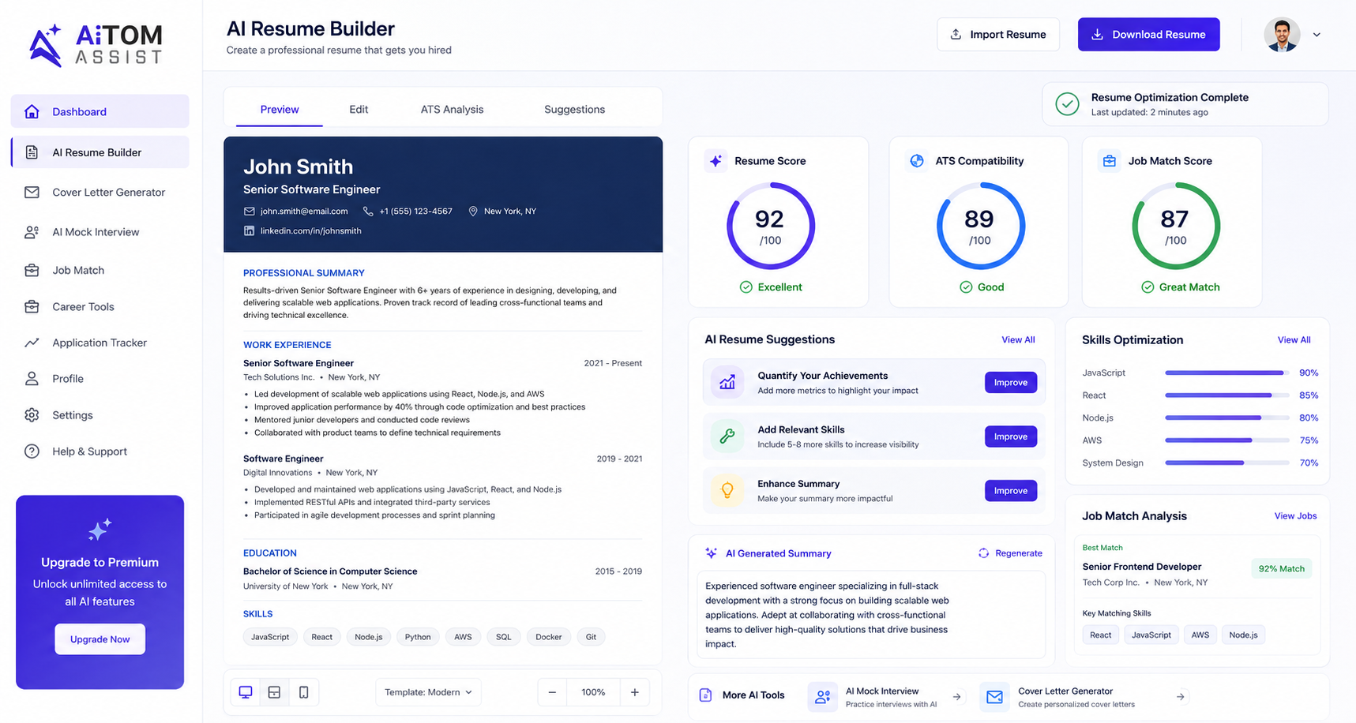Switch to the Preview tab
The image size is (1356, 723).
pos(280,110)
